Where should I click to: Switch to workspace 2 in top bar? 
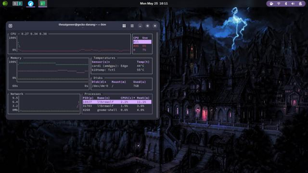(x=20, y=3)
